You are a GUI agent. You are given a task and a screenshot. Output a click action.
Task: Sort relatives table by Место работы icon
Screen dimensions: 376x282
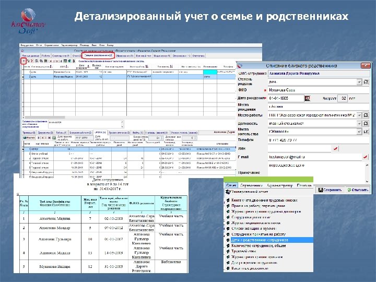(147, 66)
